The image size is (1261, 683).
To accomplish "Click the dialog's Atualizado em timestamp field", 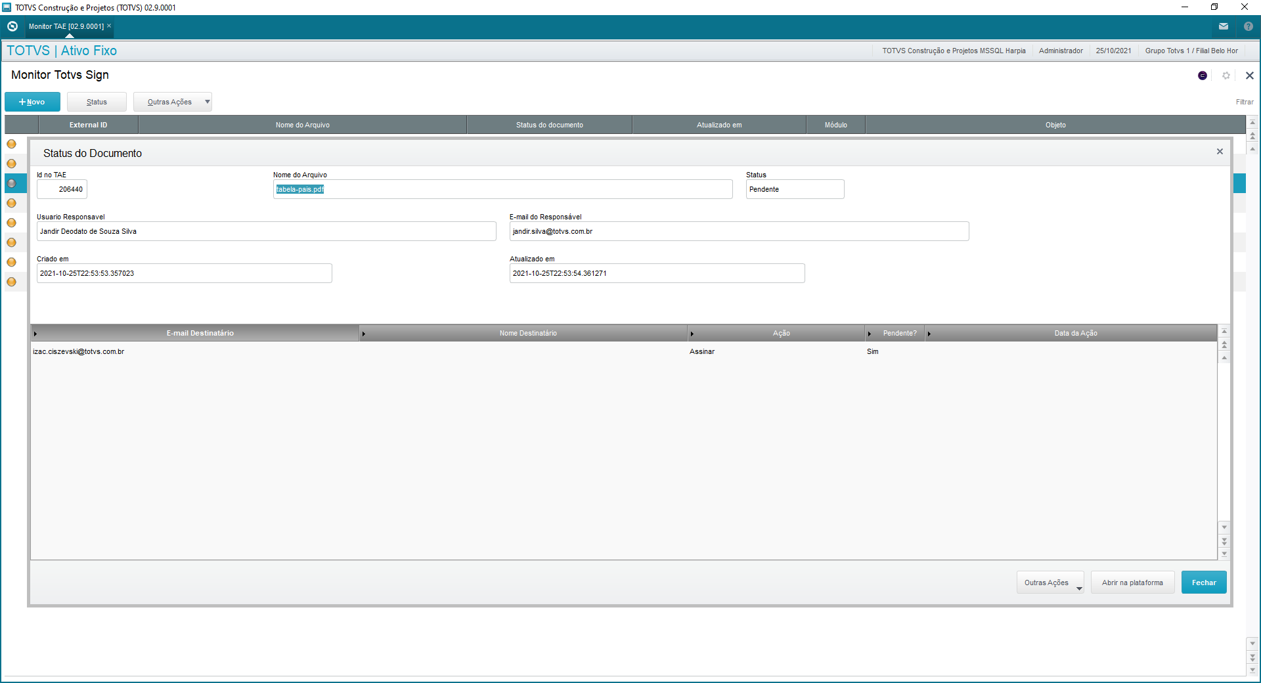I will 657,273.
